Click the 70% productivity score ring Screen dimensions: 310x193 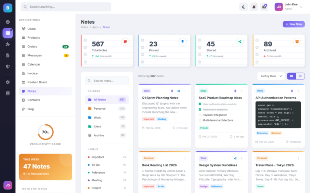pyautogui.click(x=45, y=132)
